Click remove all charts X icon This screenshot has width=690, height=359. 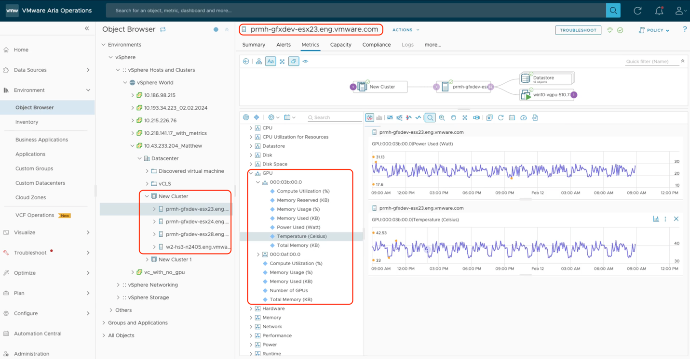[x=489, y=117]
